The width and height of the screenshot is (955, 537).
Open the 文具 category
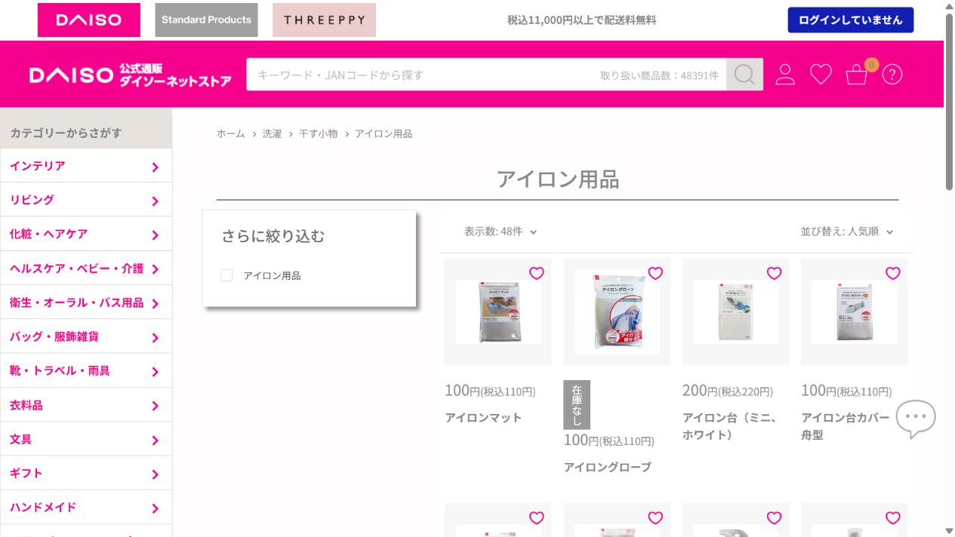pos(86,439)
